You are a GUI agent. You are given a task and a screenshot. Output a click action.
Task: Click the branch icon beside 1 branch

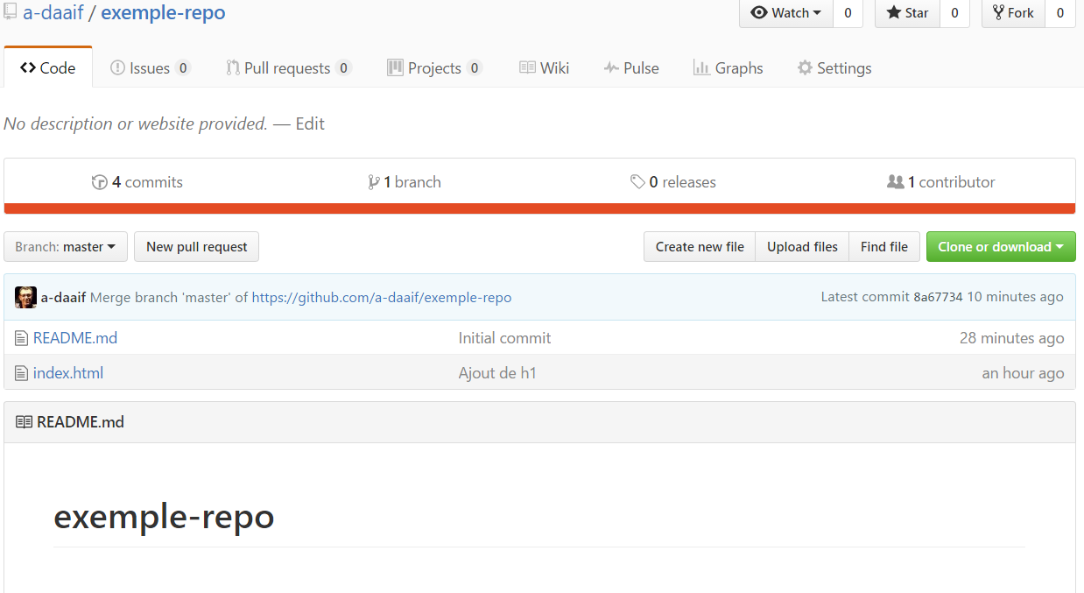(x=374, y=182)
